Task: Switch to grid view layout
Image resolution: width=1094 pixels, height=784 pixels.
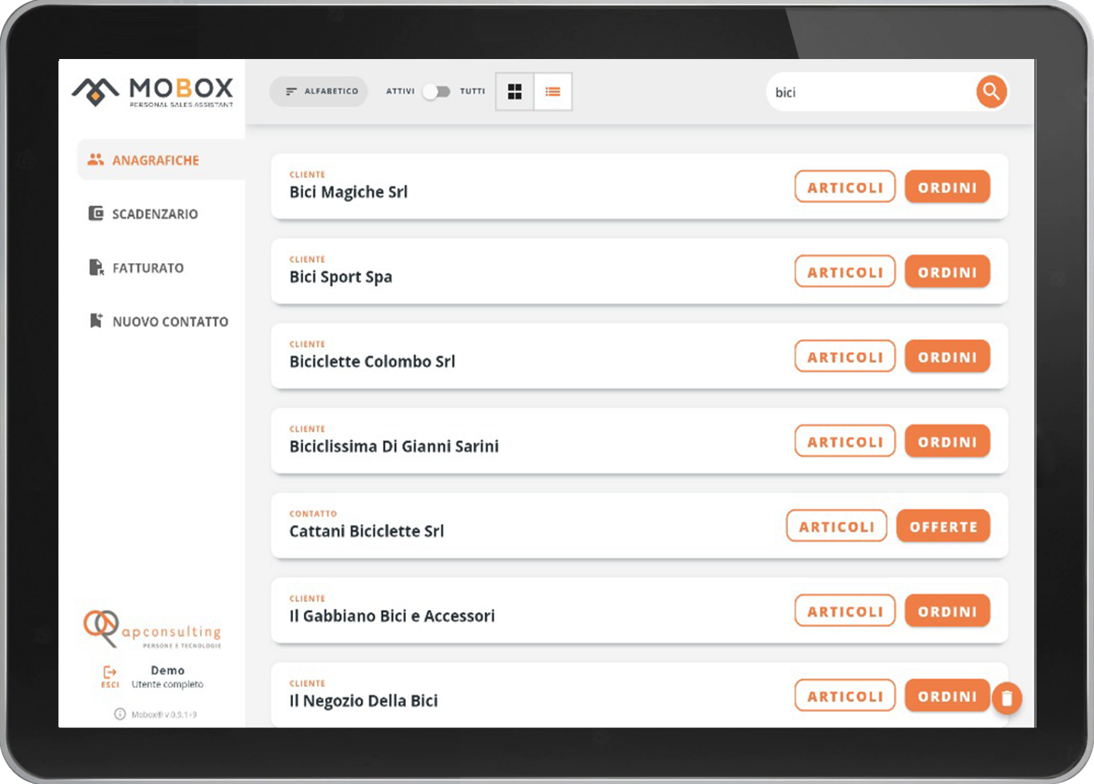Action: (x=514, y=92)
